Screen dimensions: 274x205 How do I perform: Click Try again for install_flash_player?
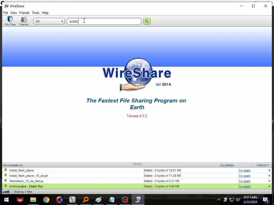pos(244,170)
